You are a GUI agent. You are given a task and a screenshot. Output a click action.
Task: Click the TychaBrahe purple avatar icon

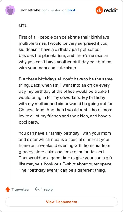coord(10,10)
